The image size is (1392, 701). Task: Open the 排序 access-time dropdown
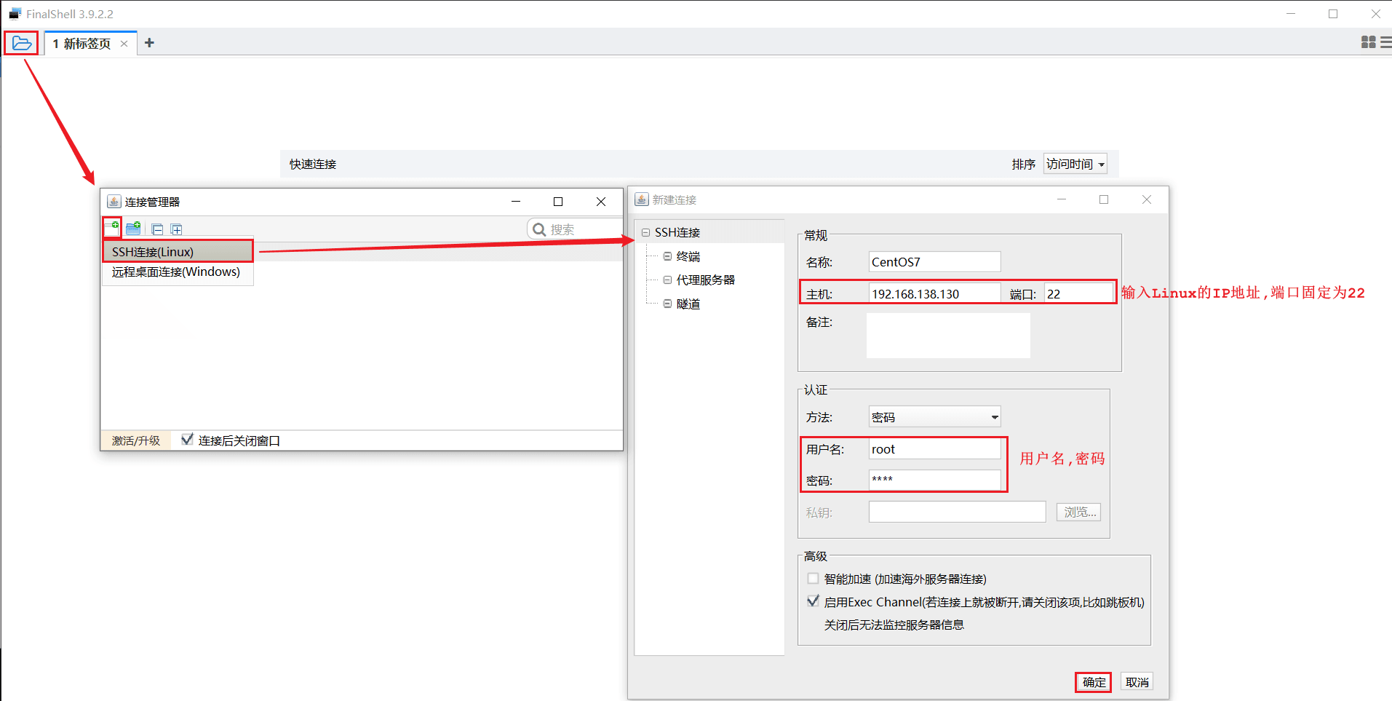pos(1075,164)
